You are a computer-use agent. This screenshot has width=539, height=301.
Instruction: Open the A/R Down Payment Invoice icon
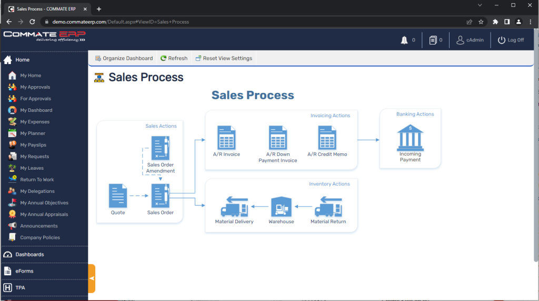(277, 138)
